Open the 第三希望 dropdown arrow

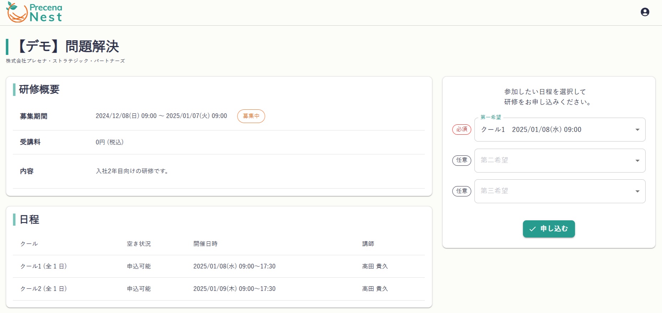(637, 191)
